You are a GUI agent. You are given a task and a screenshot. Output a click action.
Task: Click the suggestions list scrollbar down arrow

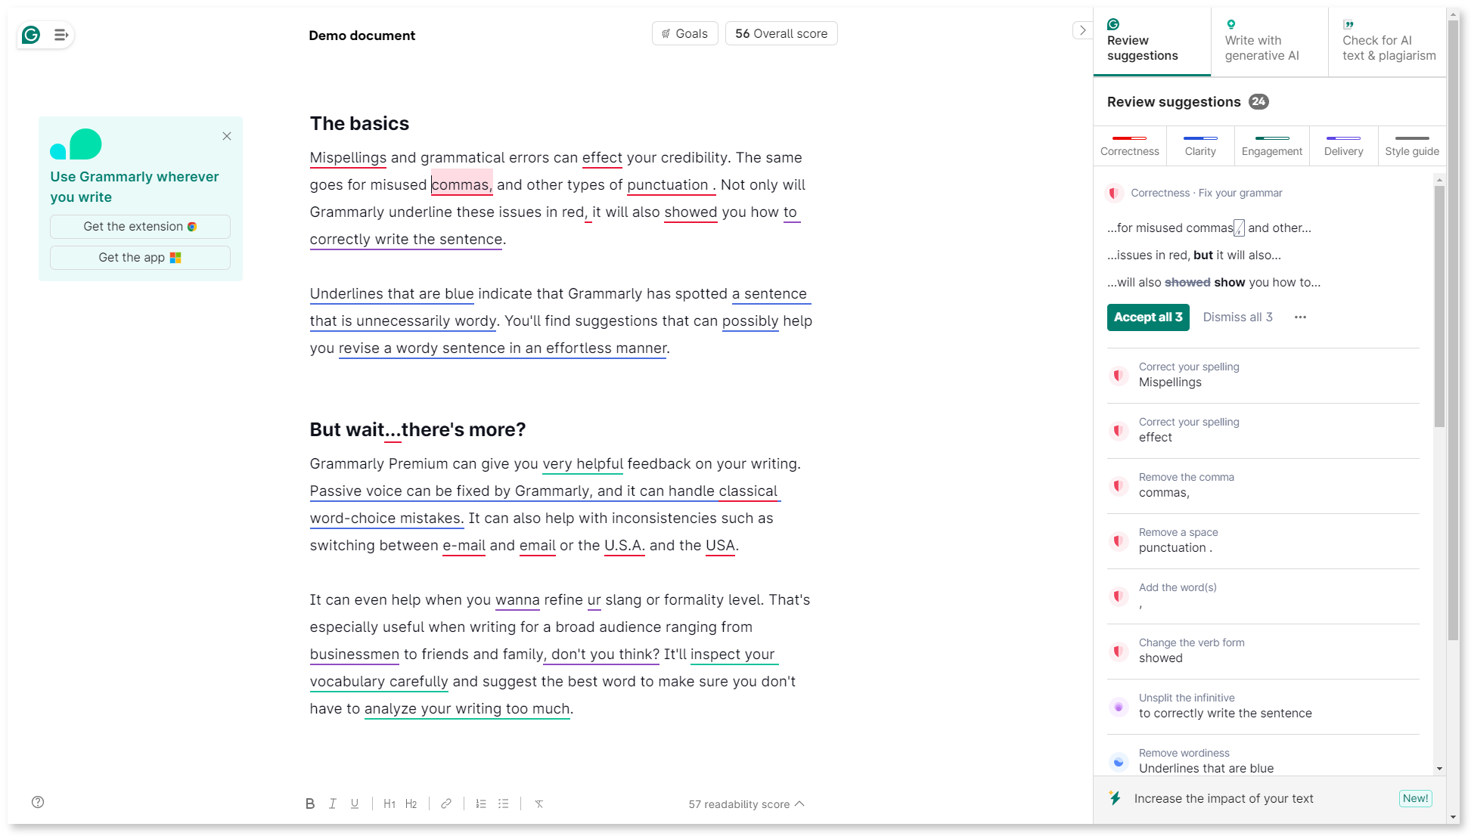pos(1439,769)
